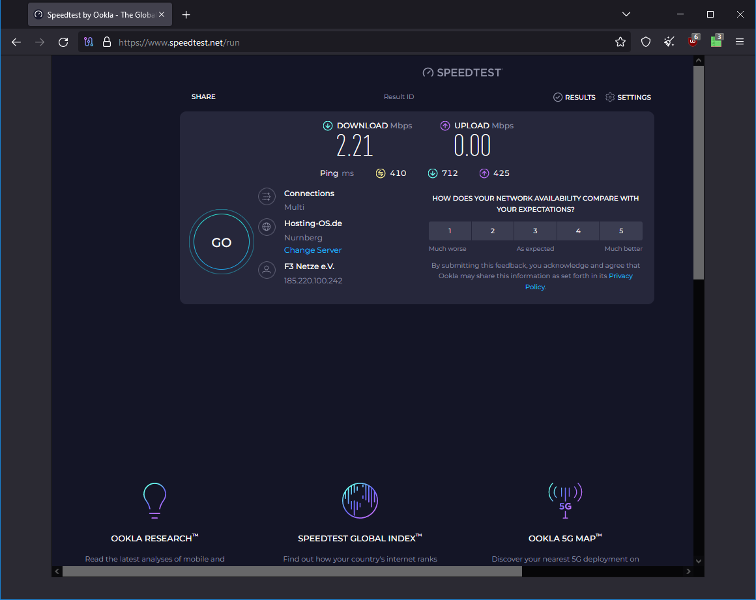Rate network availability as 1 Much worse
Image resolution: width=756 pixels, height=600 pixels.
(450, 231)
